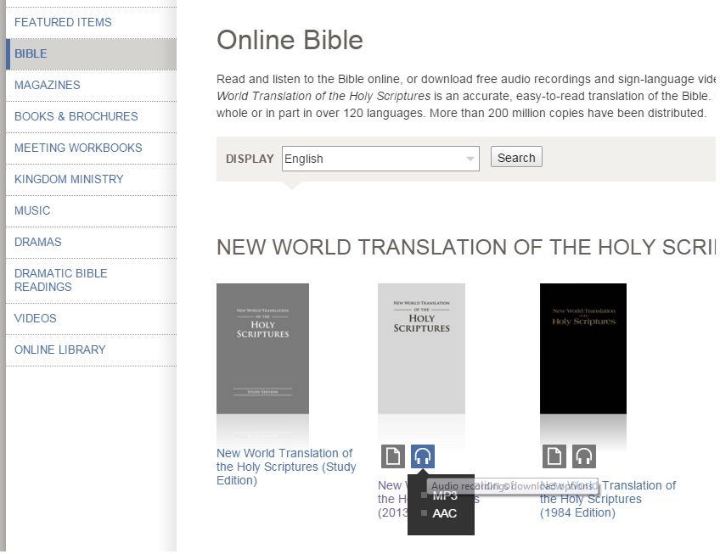Click the Study Edition Bible cover thumbnail
This screenshot has width=720, height=554.
[262, 350]
